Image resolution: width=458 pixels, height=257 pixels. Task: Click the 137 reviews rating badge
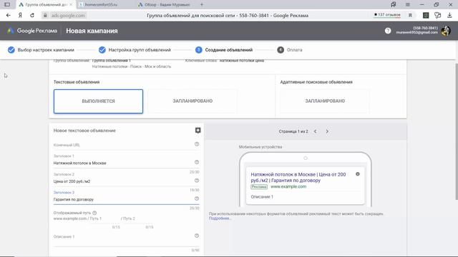(x=387, y=15)
